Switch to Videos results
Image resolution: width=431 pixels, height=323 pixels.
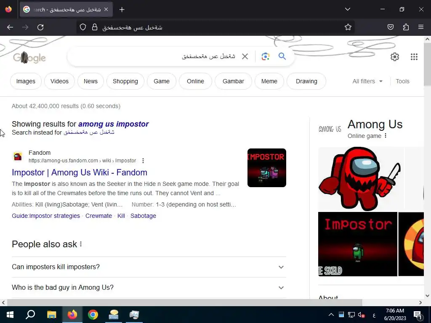[59, 81]
